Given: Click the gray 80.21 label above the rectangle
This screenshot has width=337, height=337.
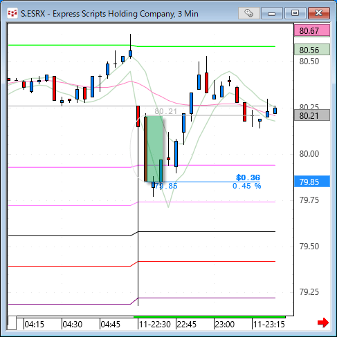Looking at the screenshot, I should [166, 111].
